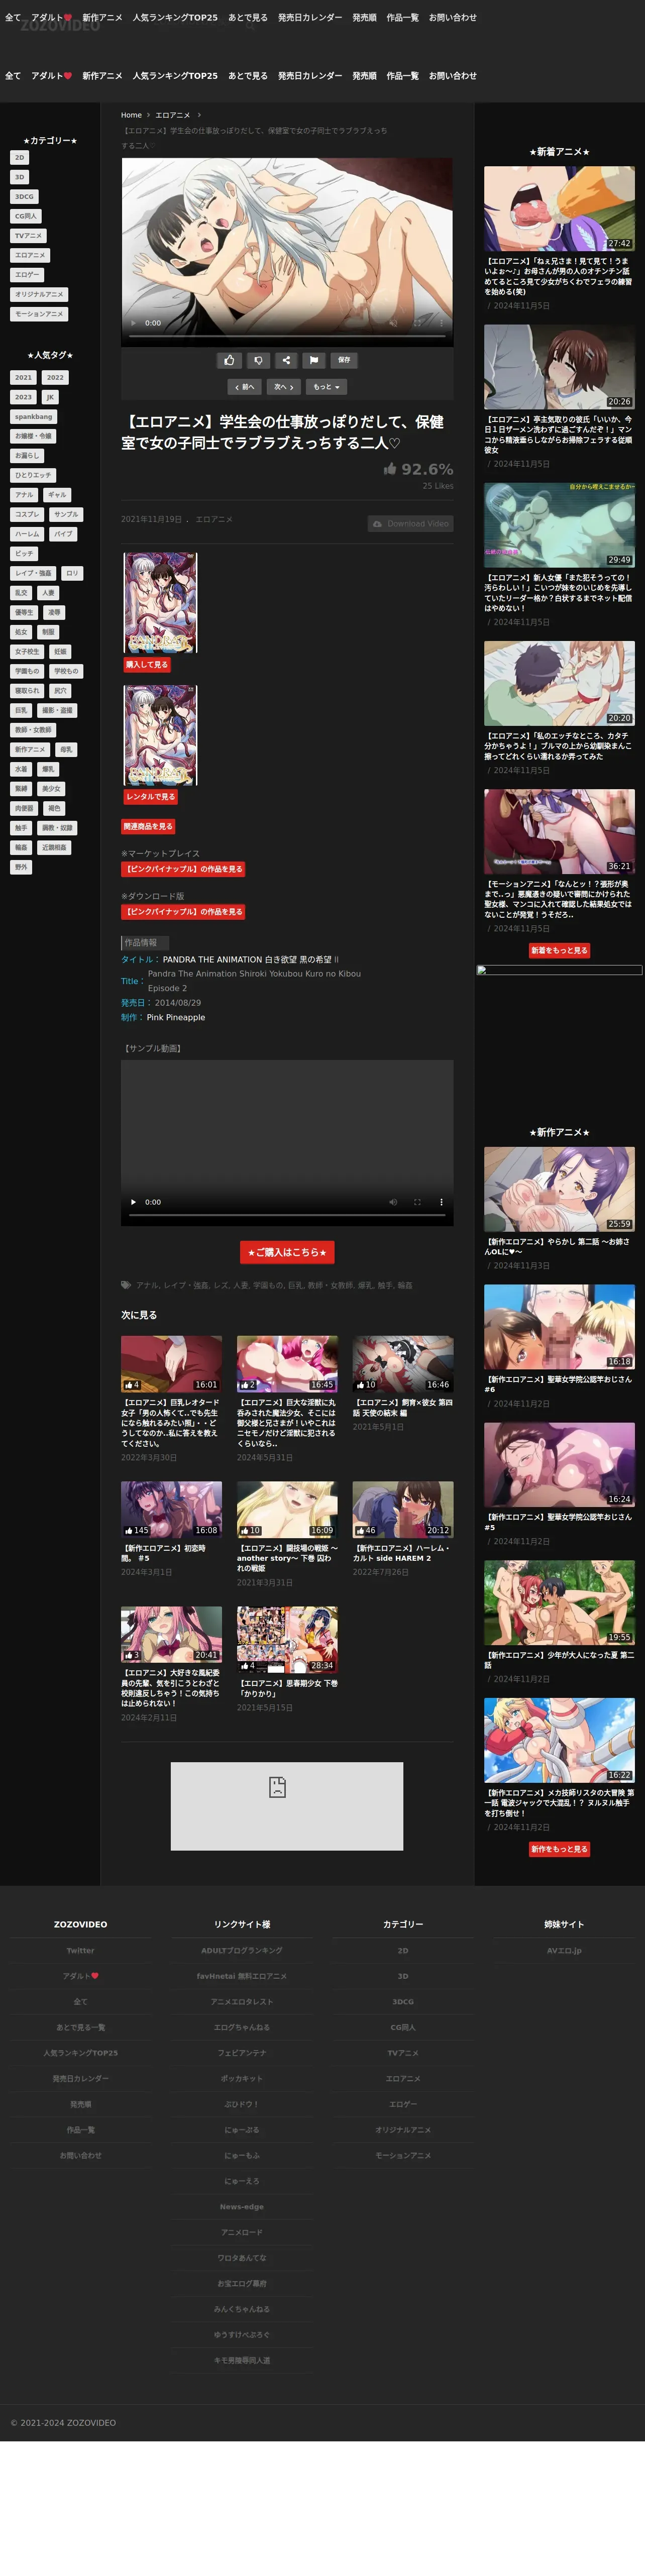Click the サンプル popular tag
Screen dimensions: 645x2576
[x=66, y=515]
